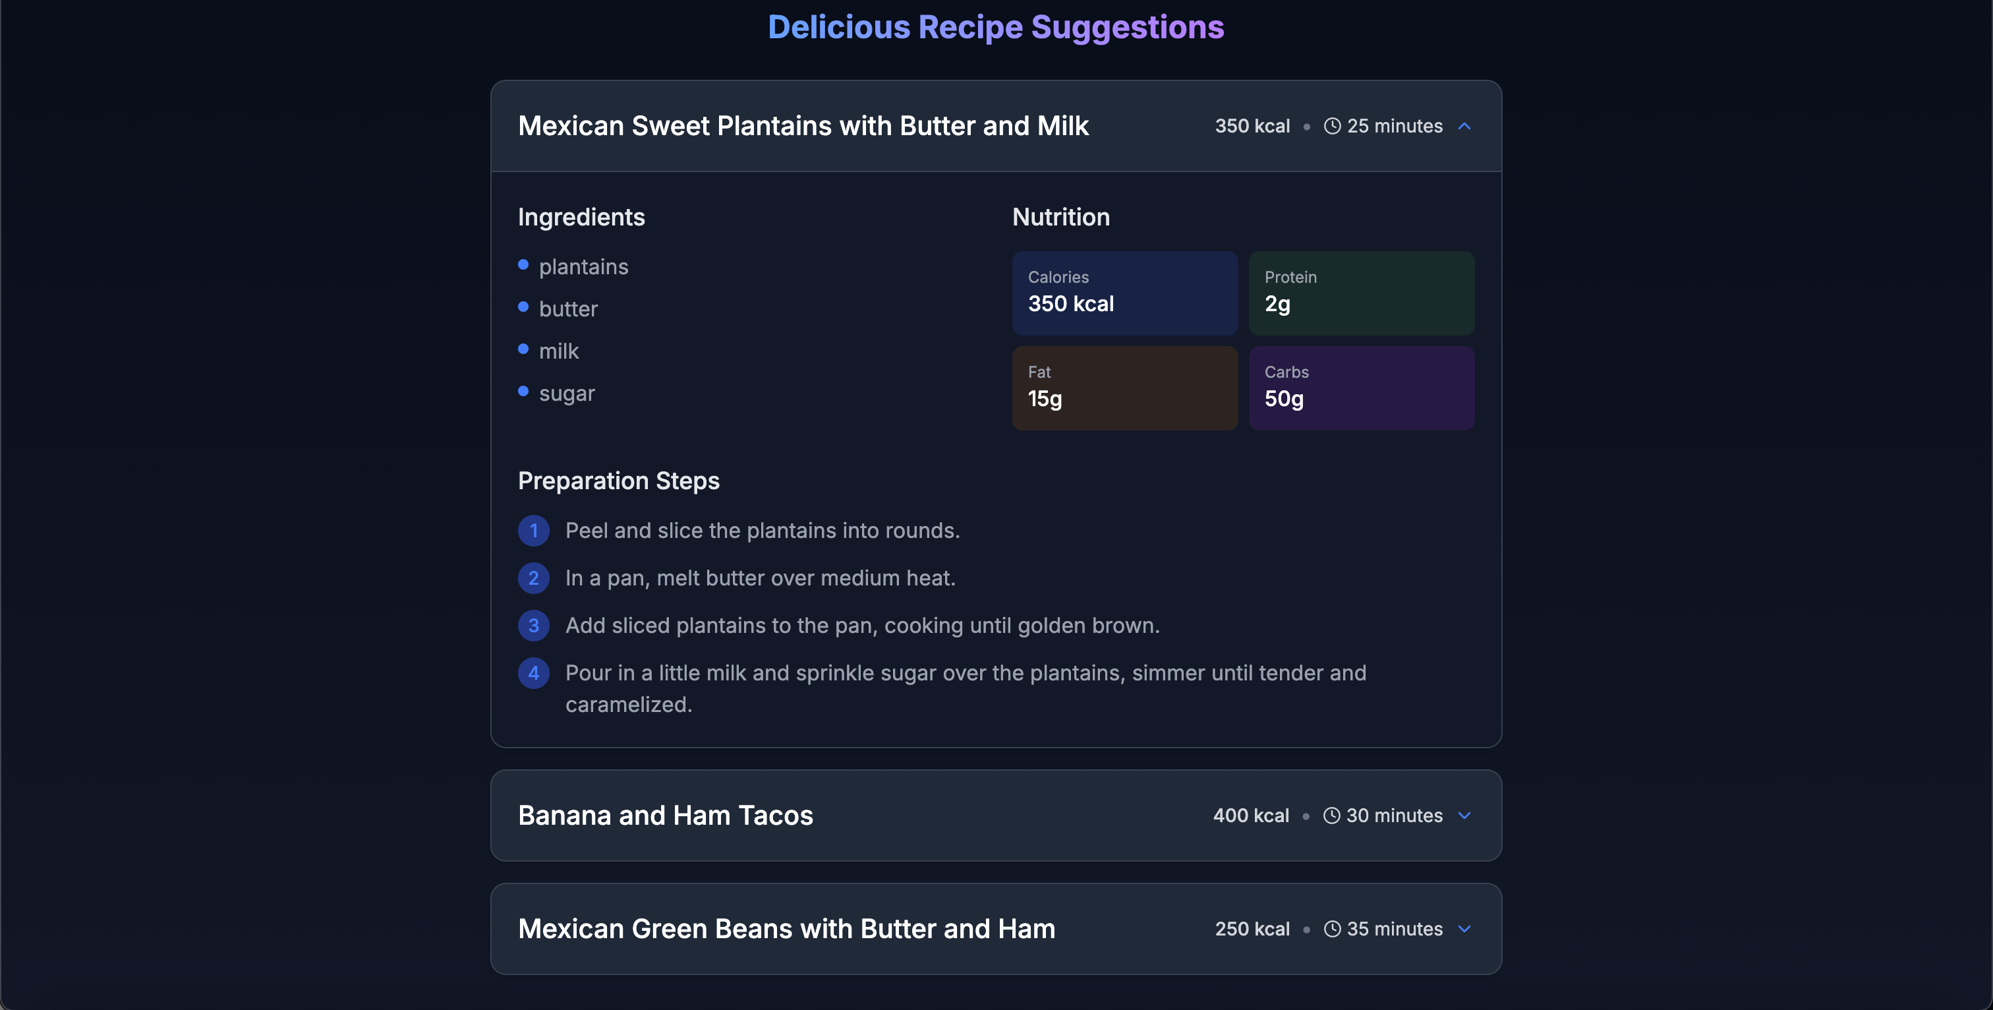
Task: Click the clock icon beside 35 minutes
Action: pyautogui.click(x=1331, y=929)
